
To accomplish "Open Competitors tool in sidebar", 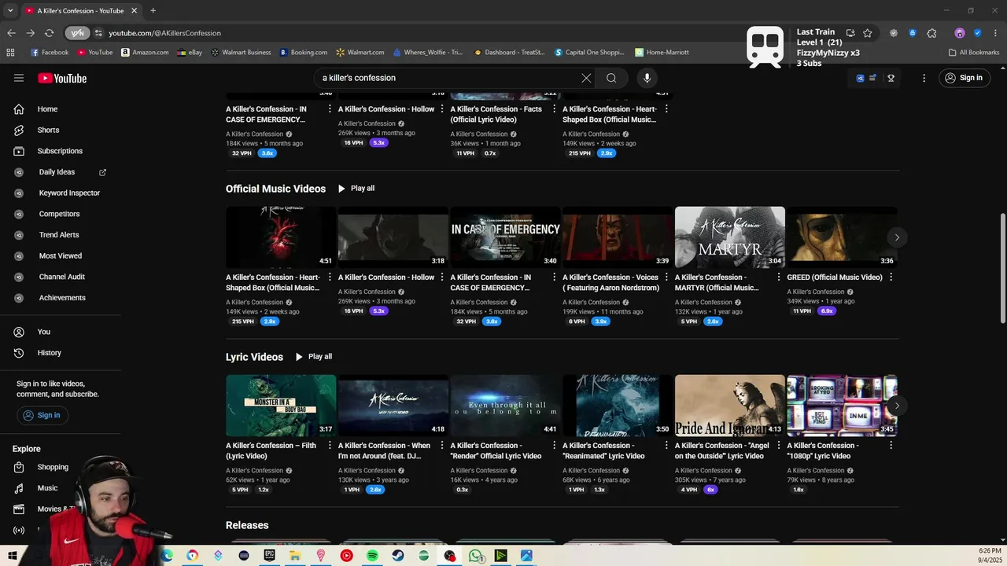I will tap(59, 214).
